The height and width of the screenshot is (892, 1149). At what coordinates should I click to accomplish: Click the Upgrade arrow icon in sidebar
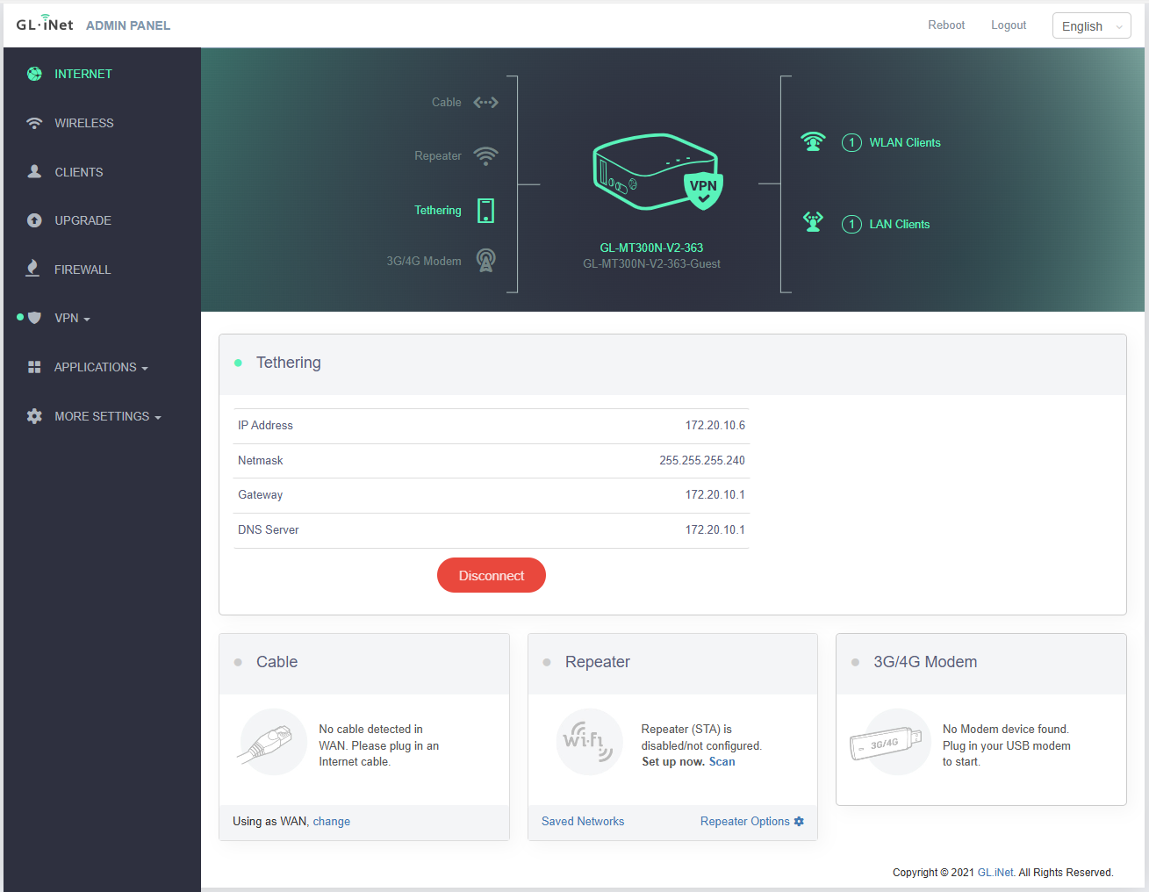click(34, 220)
